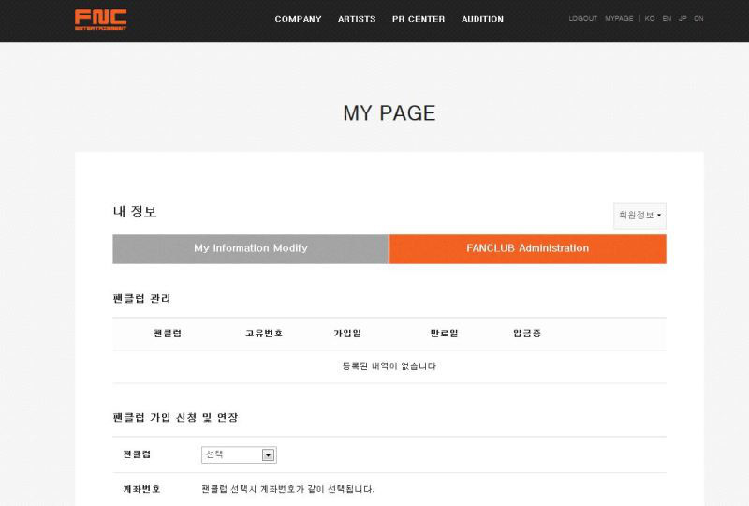
Task: Switch site language to KO
Action: 650,19
